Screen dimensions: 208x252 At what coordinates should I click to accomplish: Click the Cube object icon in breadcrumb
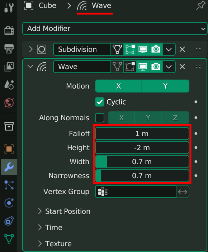click(29, 5)
